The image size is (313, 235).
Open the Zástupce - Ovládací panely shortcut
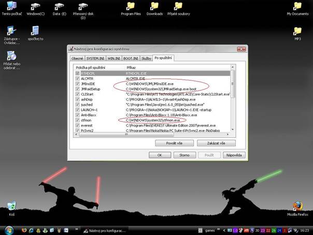pos(11,31)
